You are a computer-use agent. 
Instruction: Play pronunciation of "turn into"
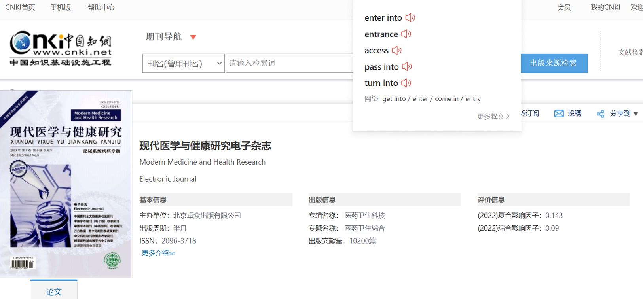pos(406,83)
